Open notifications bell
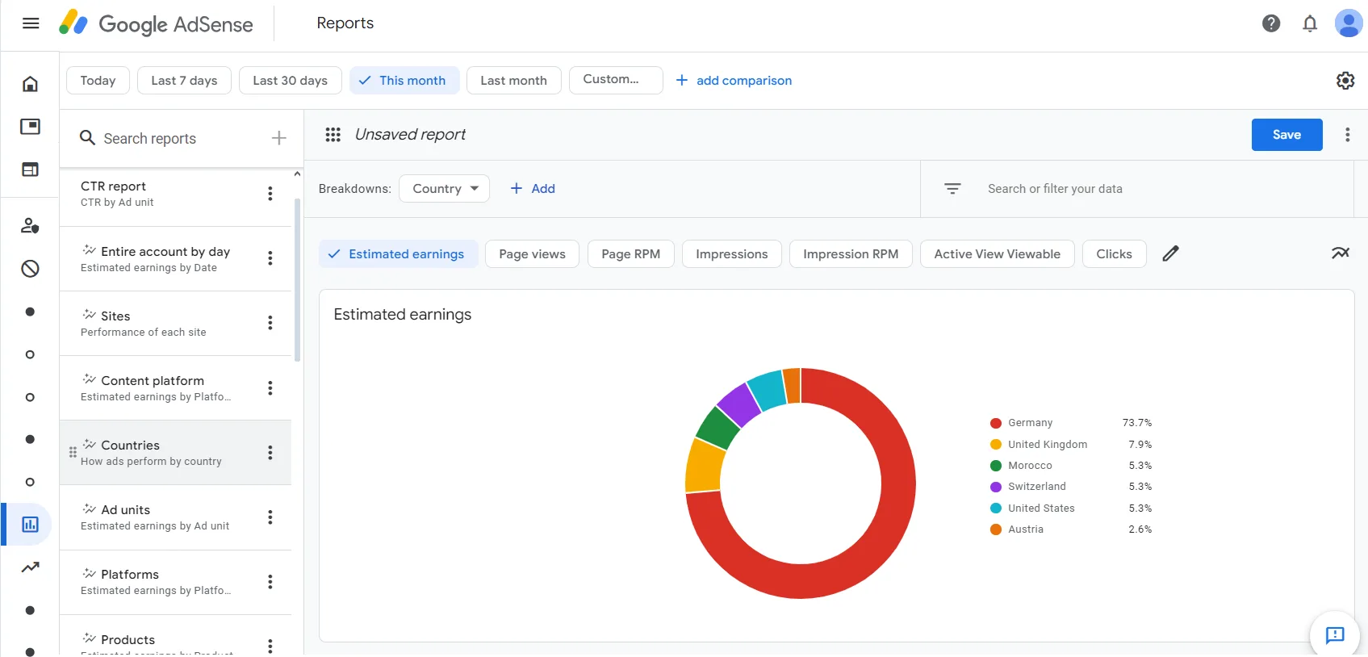 coord(1309,23)
